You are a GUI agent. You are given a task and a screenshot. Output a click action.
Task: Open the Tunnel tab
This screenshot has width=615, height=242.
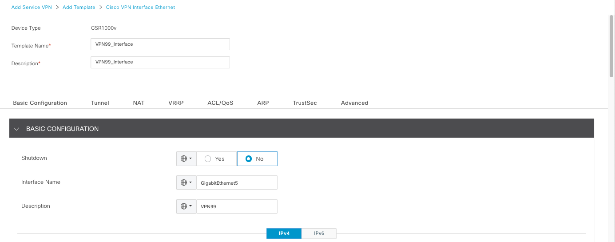(100, 103)
